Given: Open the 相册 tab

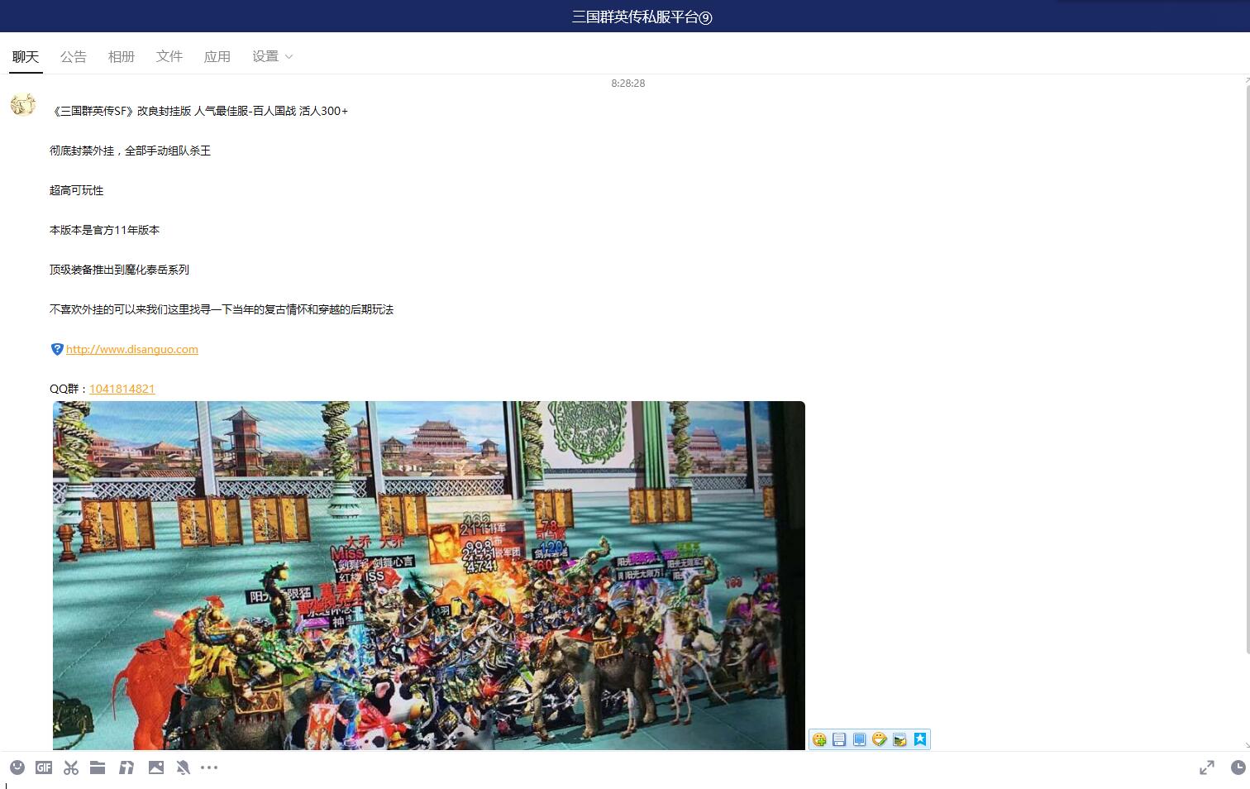Looking at the screenshot, I should (x=122, y=56).
